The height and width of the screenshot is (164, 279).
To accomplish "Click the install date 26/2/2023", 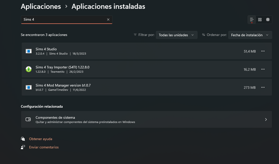I will [x=76, y=72].
